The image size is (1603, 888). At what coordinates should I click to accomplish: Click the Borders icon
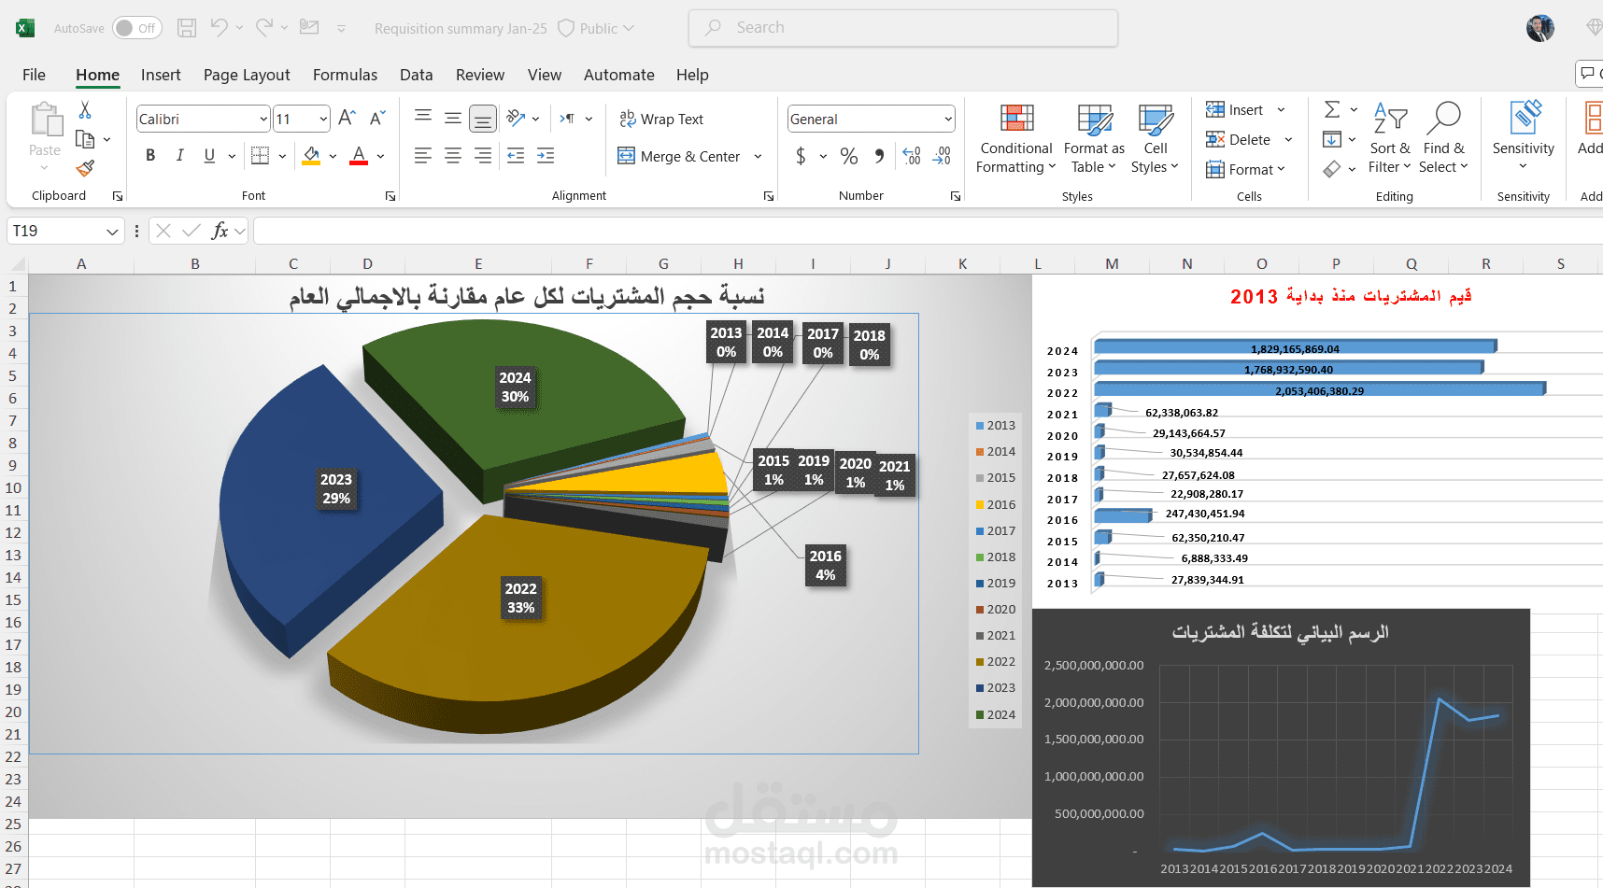pyautogui.click(x=260, y=156)
